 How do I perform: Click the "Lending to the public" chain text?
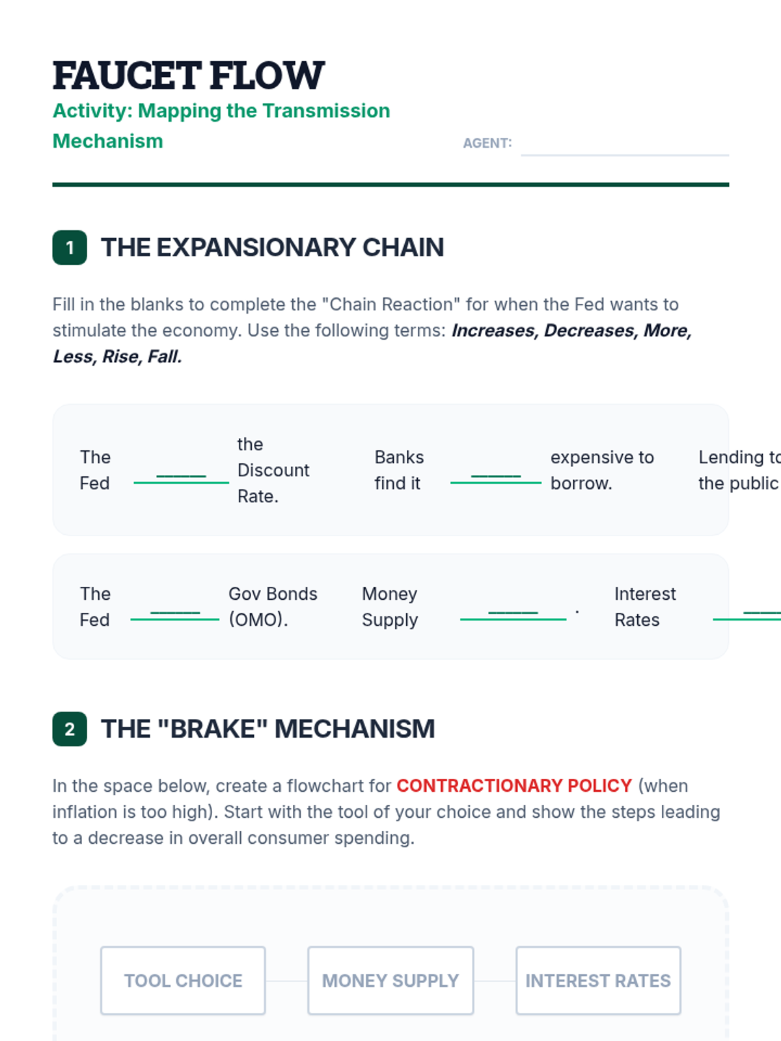(738, 470)
